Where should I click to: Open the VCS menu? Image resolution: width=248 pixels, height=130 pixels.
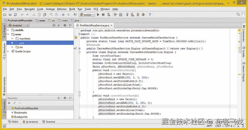(x=95, y=9)
